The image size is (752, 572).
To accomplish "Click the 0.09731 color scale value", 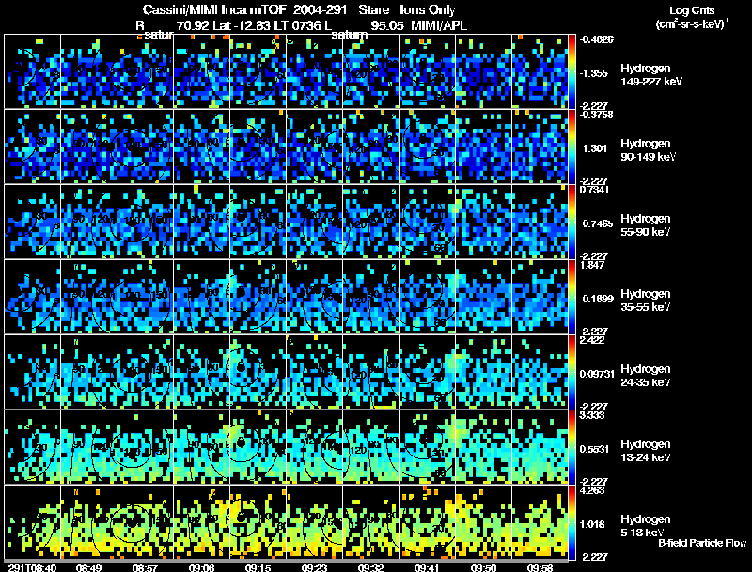I will tap(597, 374).
